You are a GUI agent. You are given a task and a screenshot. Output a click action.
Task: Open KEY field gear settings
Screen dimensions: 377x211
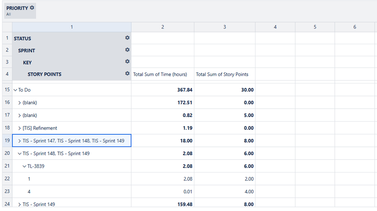[x=127, y=62]
